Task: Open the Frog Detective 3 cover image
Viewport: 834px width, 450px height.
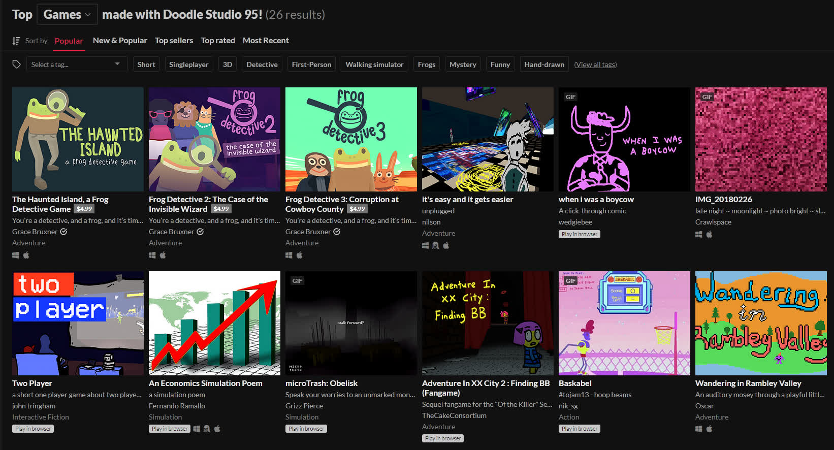Action: (351, 139)
